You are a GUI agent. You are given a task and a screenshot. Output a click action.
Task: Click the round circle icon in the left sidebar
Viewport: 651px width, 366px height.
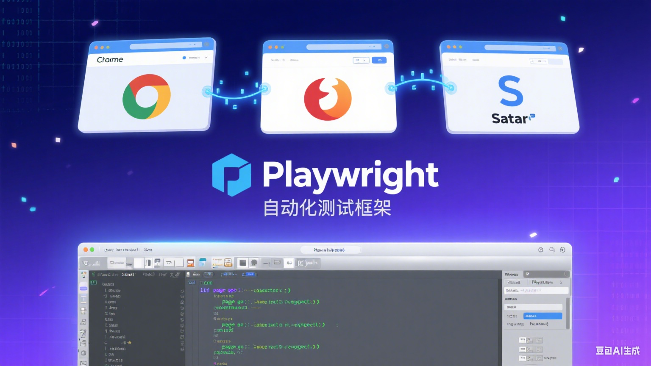click(83, 353)
